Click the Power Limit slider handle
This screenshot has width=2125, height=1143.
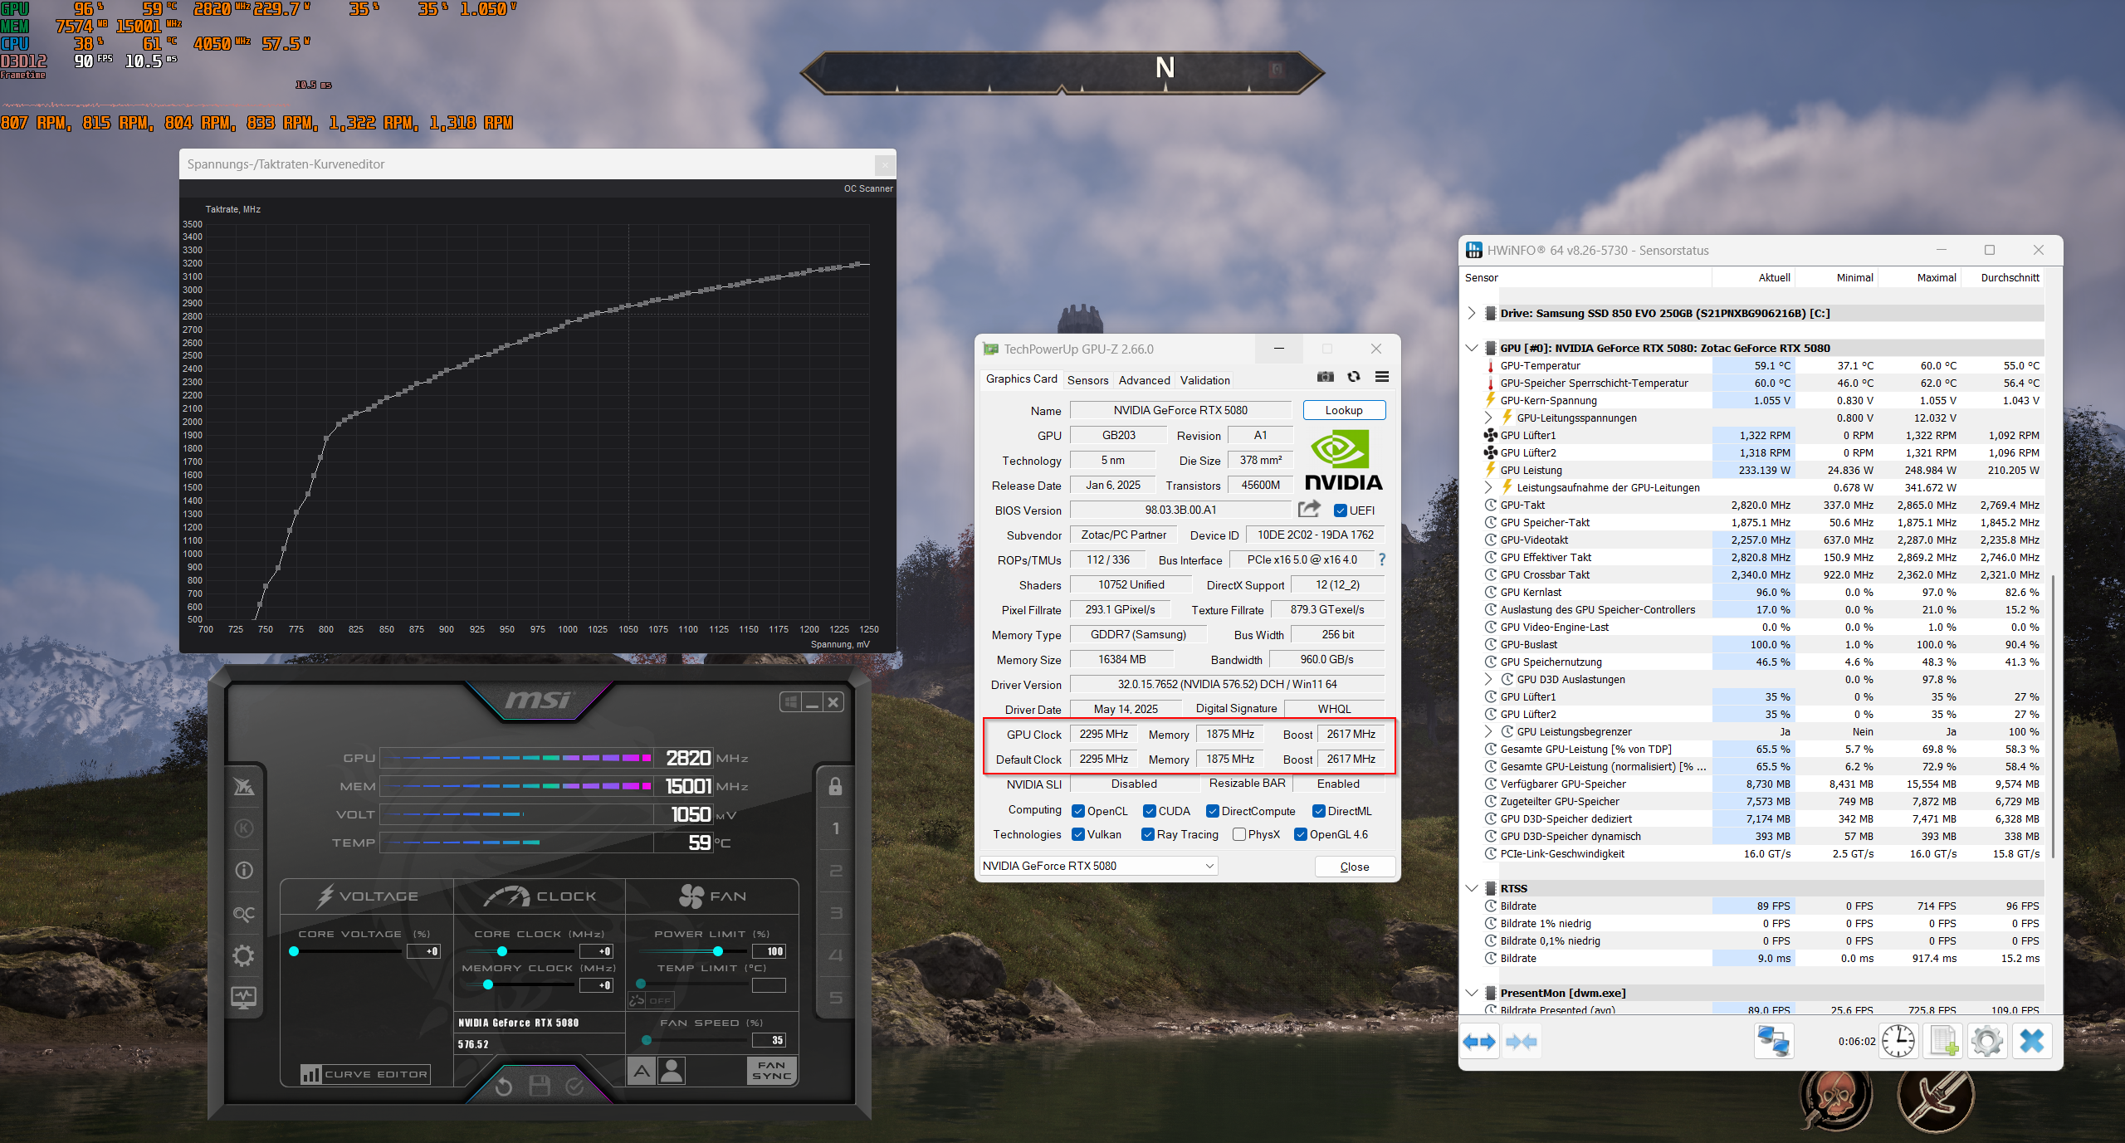point(718,951)
